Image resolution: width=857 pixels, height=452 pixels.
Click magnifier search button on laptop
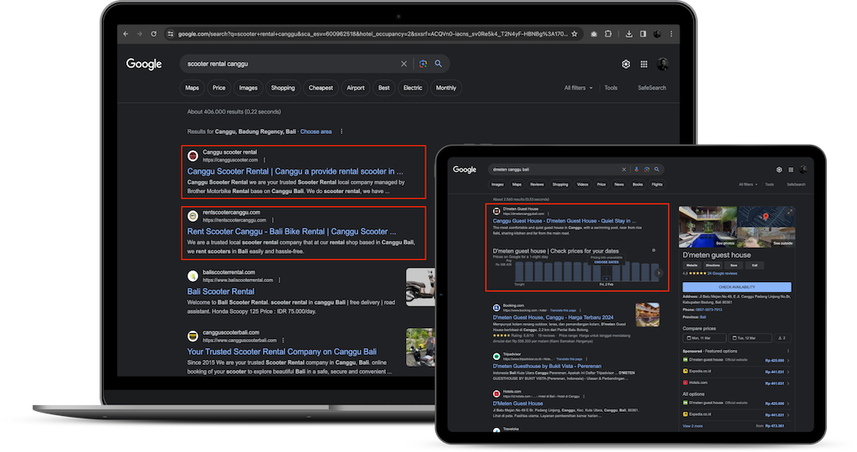coord(439,64)
